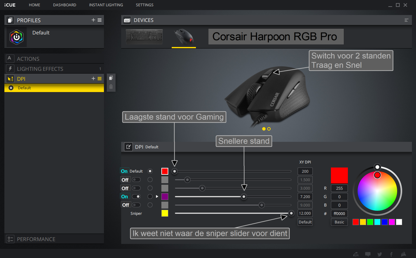The image size is (416, 258).
Task: Show first mouse view via filled dot
Action: point(264,129)
